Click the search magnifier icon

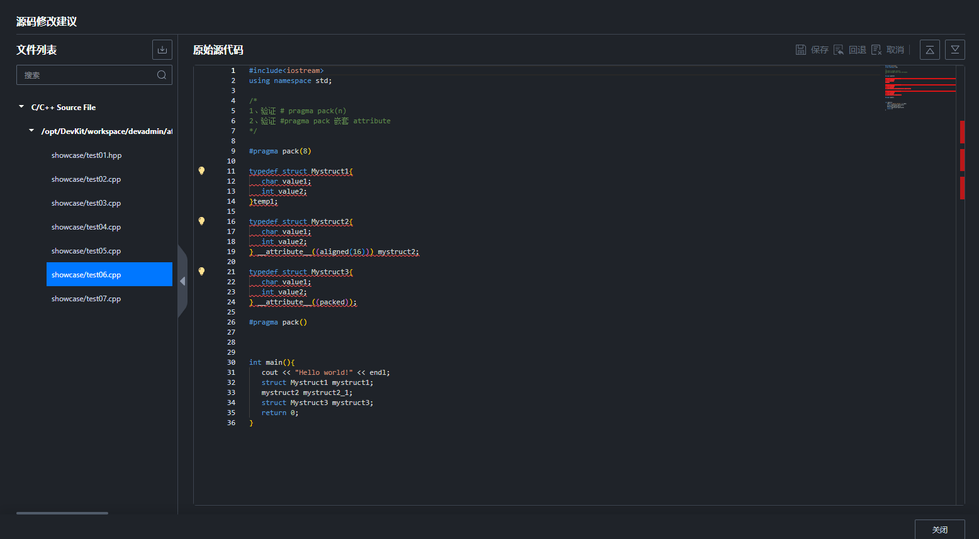pos(162,75)
